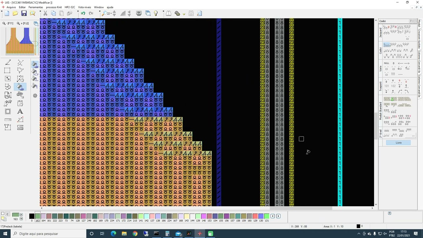Open the ajuda menu

(110, 7)
